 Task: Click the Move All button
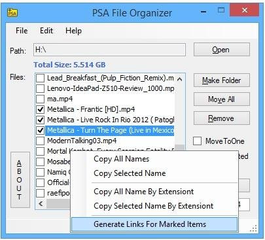pos(222,99)
